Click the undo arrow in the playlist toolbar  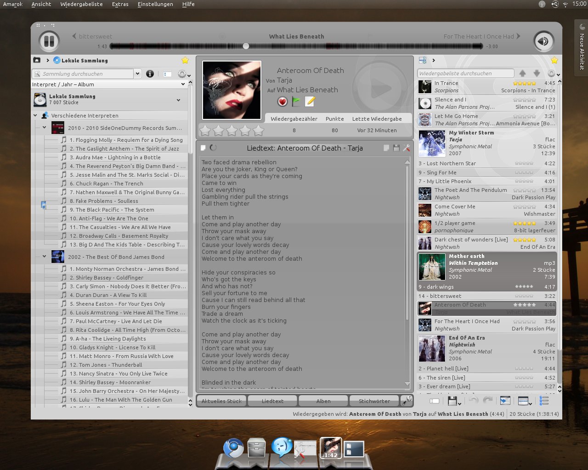(474, 400)
